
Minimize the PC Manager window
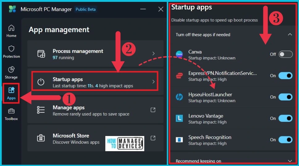pos(143,9)
